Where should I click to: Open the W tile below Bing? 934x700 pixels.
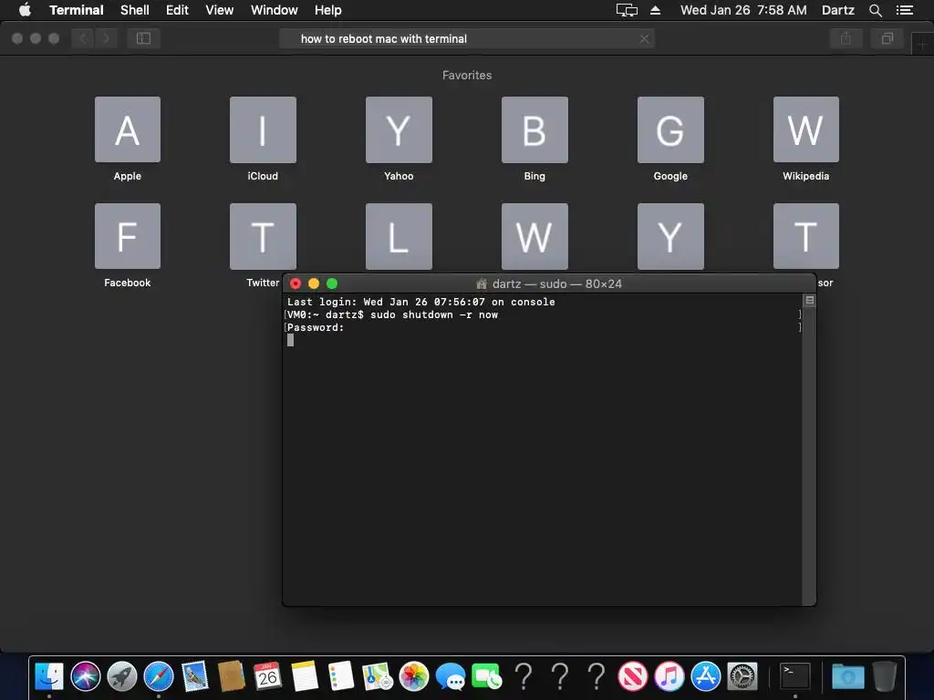pos(534,236)
